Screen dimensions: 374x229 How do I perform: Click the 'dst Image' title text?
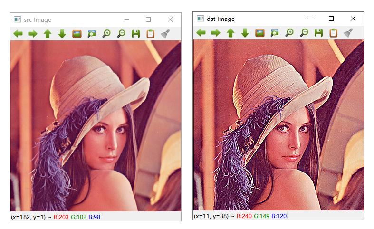(x=221, y=19)
